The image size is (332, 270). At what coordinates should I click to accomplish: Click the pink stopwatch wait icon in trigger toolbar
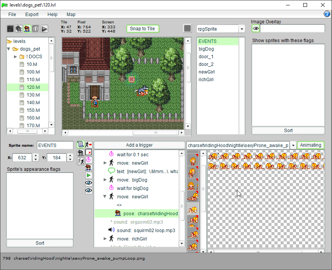(x=89, y=160)
